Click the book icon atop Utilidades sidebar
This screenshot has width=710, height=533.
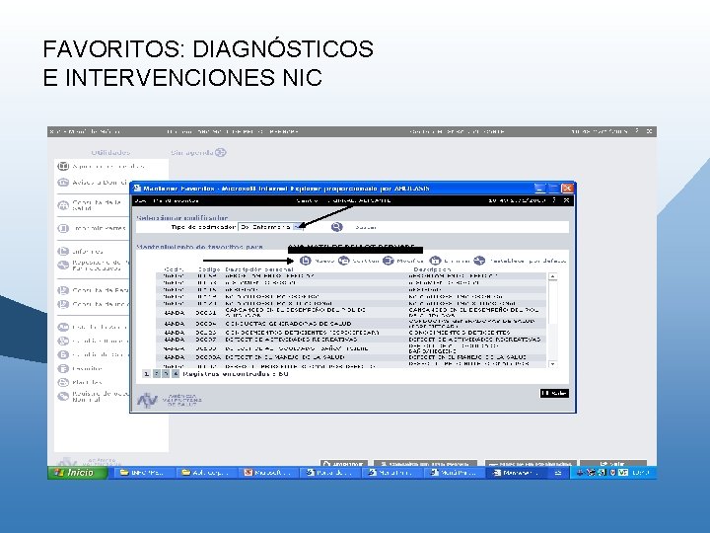(x=63, y=167)
